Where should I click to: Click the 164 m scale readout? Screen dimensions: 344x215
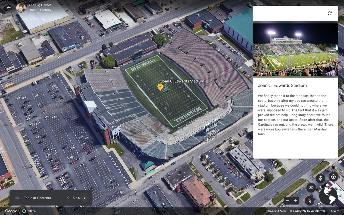335,211
